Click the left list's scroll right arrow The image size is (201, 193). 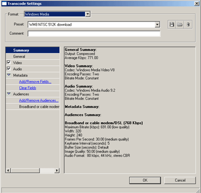pos(57,170)
